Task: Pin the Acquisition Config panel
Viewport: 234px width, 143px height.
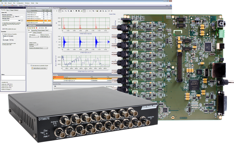Action: [23, 8]
